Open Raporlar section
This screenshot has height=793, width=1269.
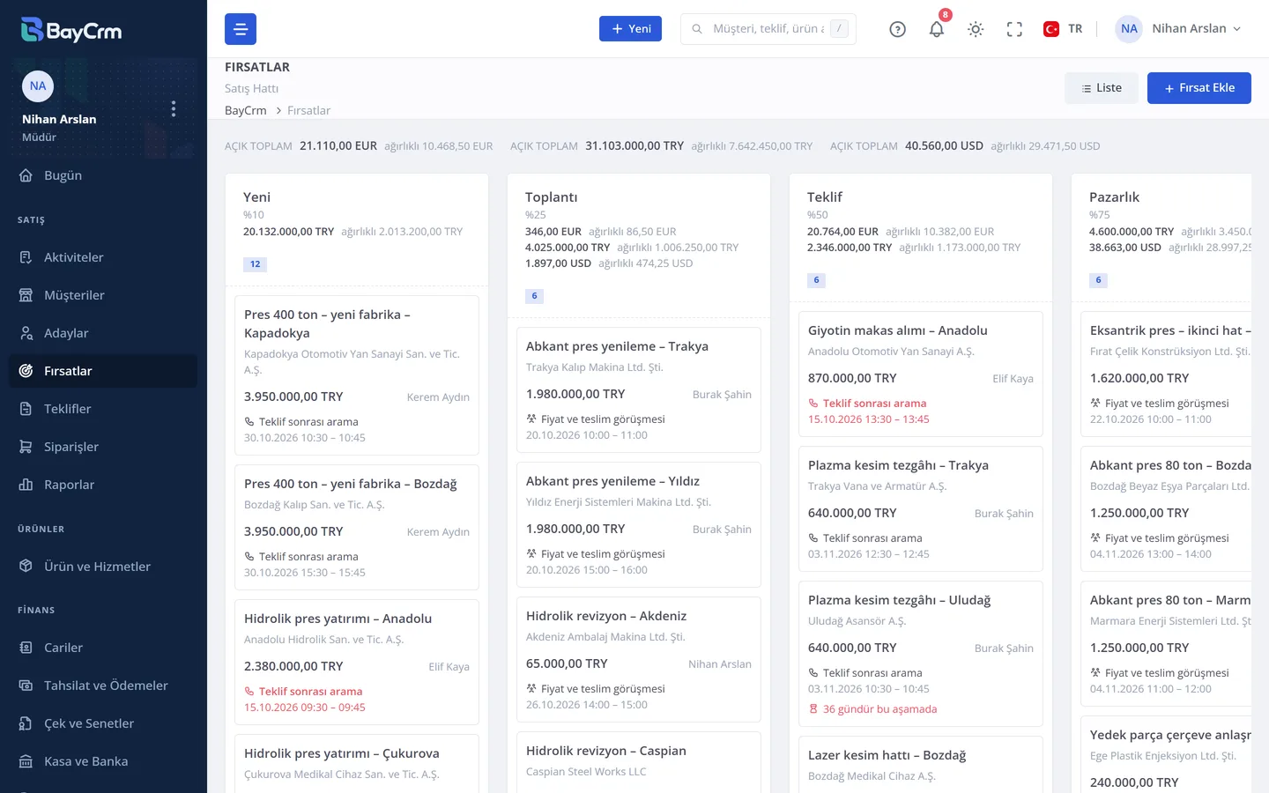coord(103,485)
